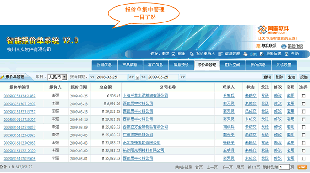Click the 全选 select-all button
Image resolution: width=310 pixels, height=173 pixels.
point(292,77)
